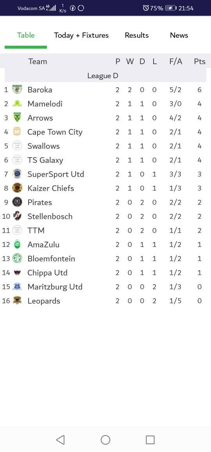
Task: Open the Results tab
Action: point(137,35)
